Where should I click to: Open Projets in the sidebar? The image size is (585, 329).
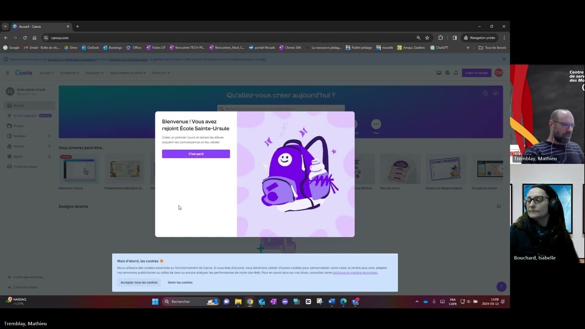pyautogui.click(x=29, y=126)
